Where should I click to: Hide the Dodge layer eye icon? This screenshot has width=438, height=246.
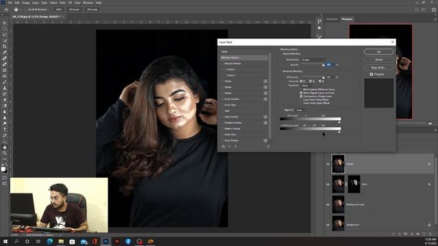(x=328, y=164)
